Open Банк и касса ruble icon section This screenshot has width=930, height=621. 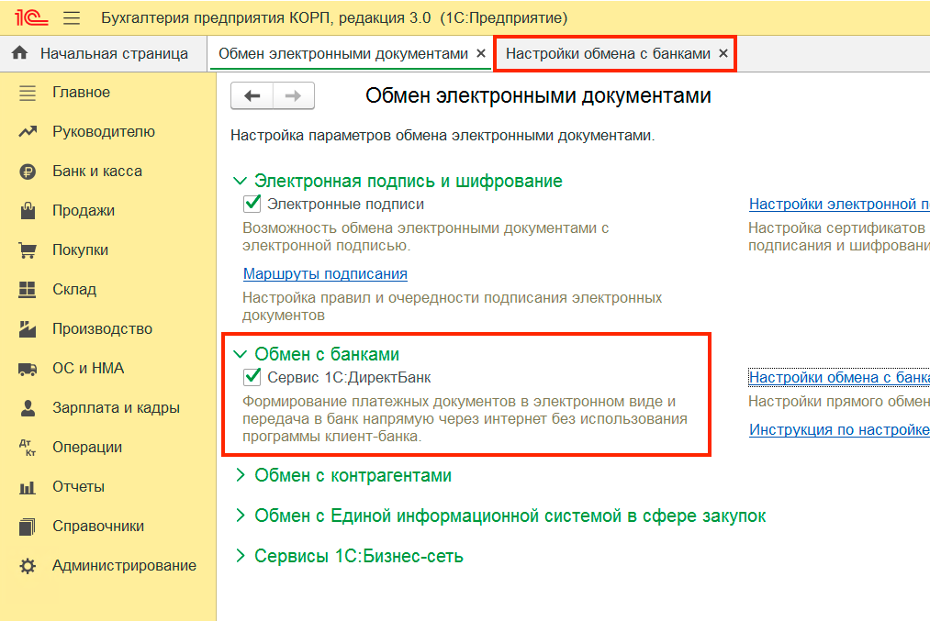pyautogui.click(x=28, y=172)
